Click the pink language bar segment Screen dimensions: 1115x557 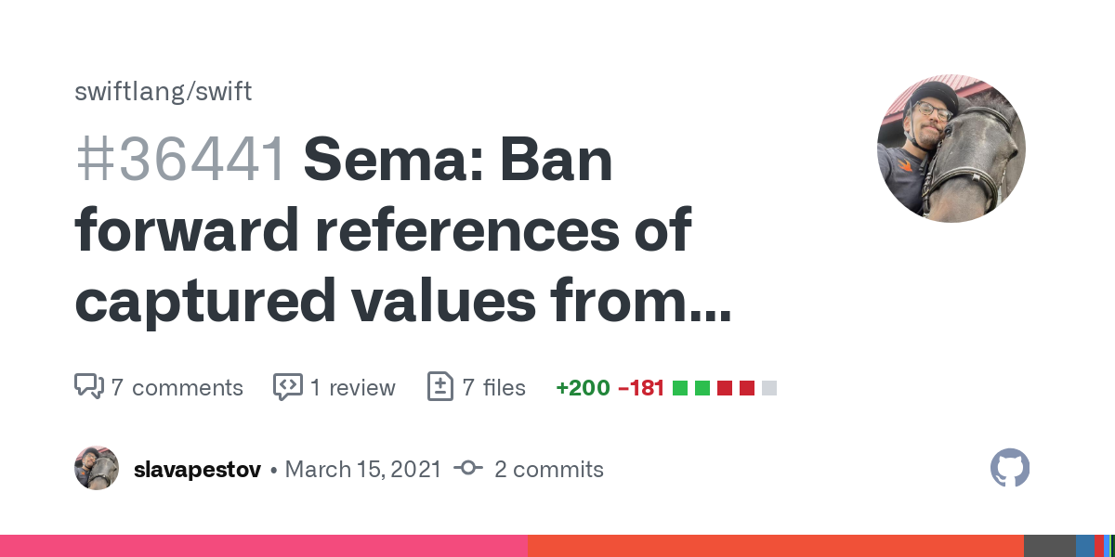(264, 546)
